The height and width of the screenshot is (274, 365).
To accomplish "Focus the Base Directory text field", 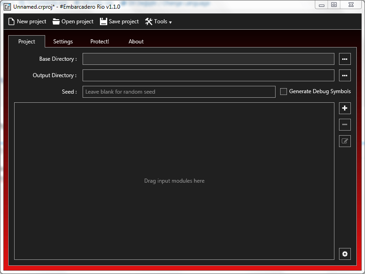I will coord(209,59).
